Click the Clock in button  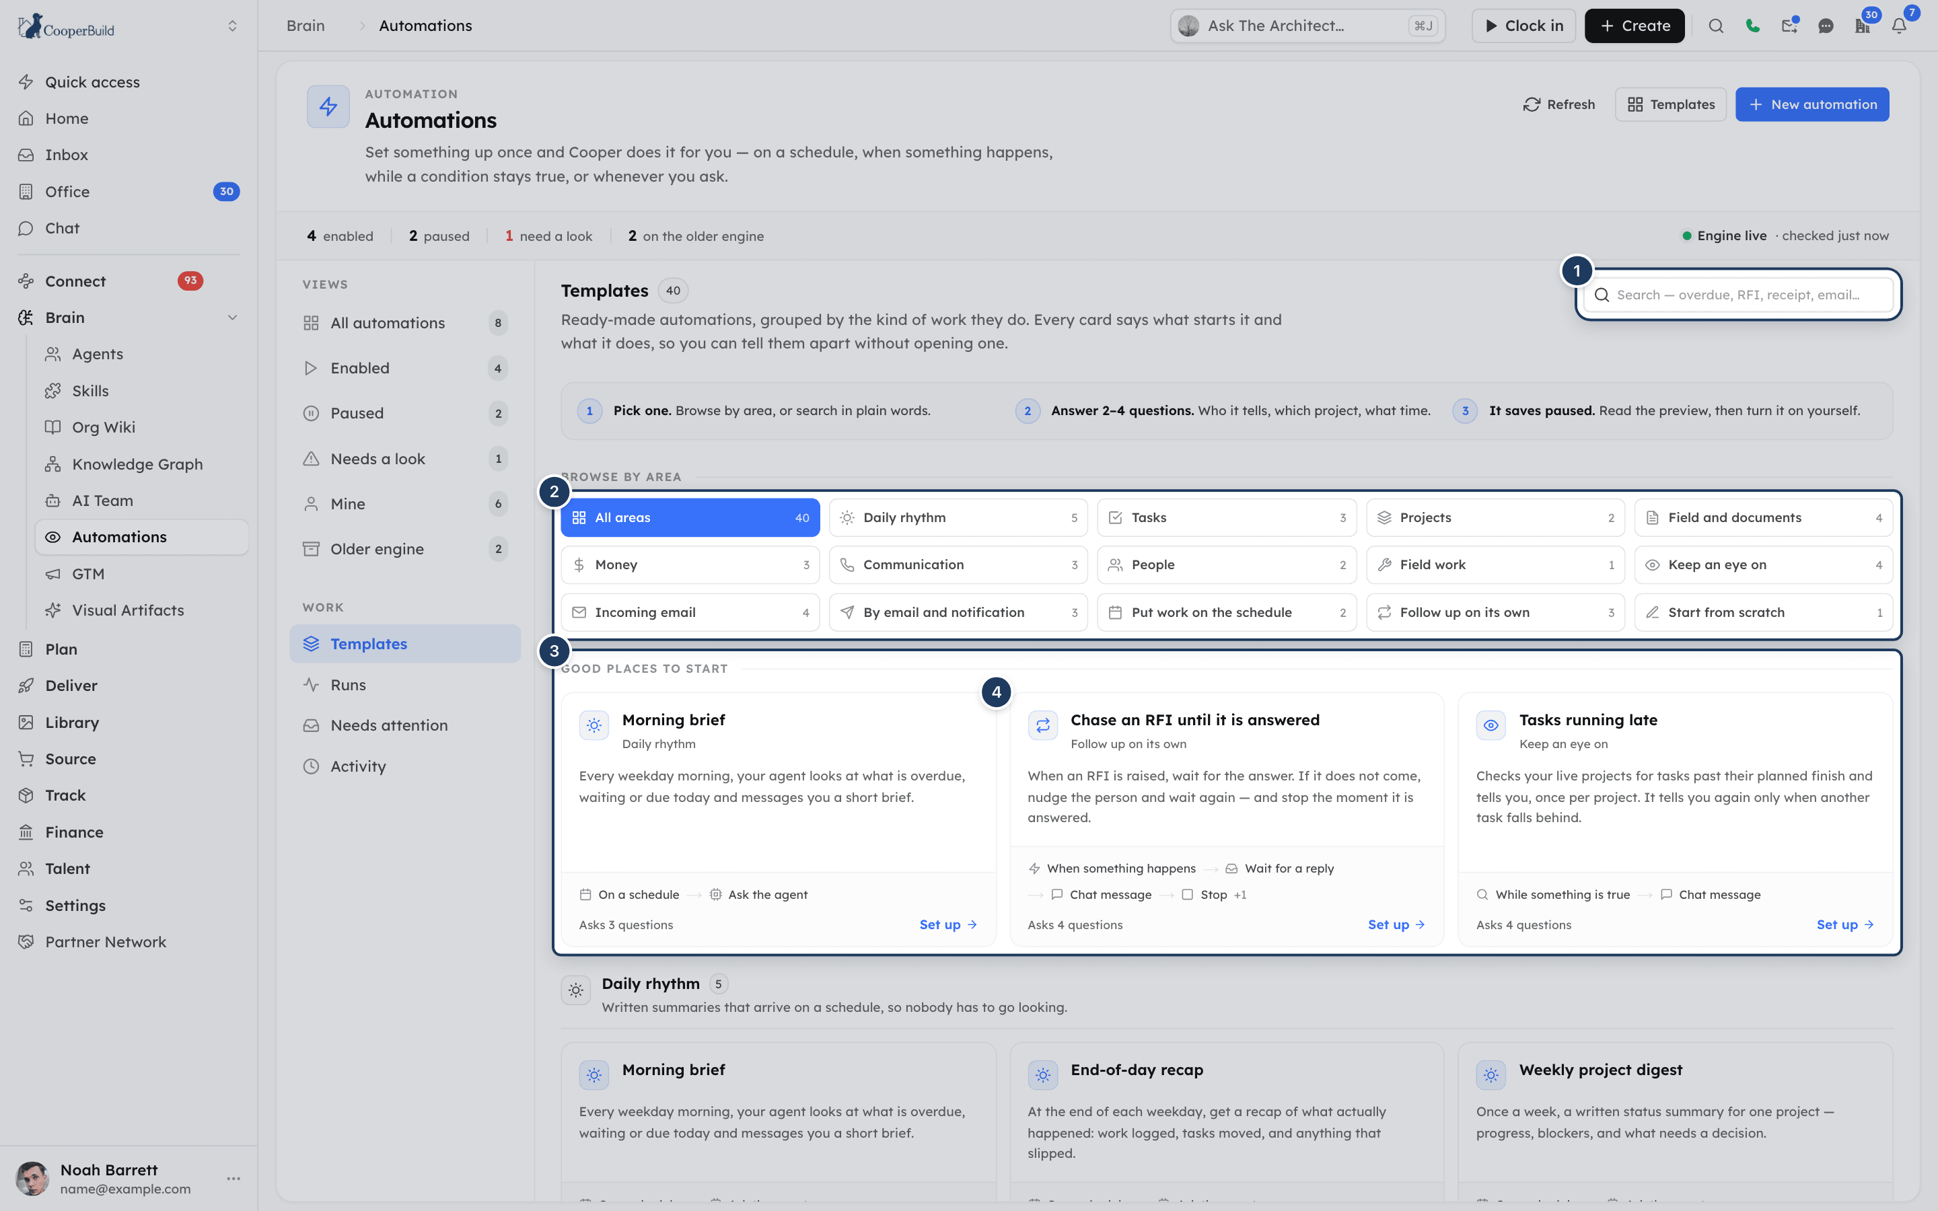click(1523, 26)
